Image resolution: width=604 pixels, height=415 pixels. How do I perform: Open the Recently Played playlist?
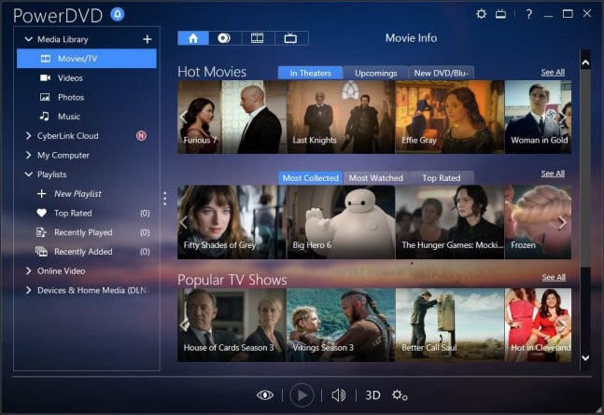[87, 232]
